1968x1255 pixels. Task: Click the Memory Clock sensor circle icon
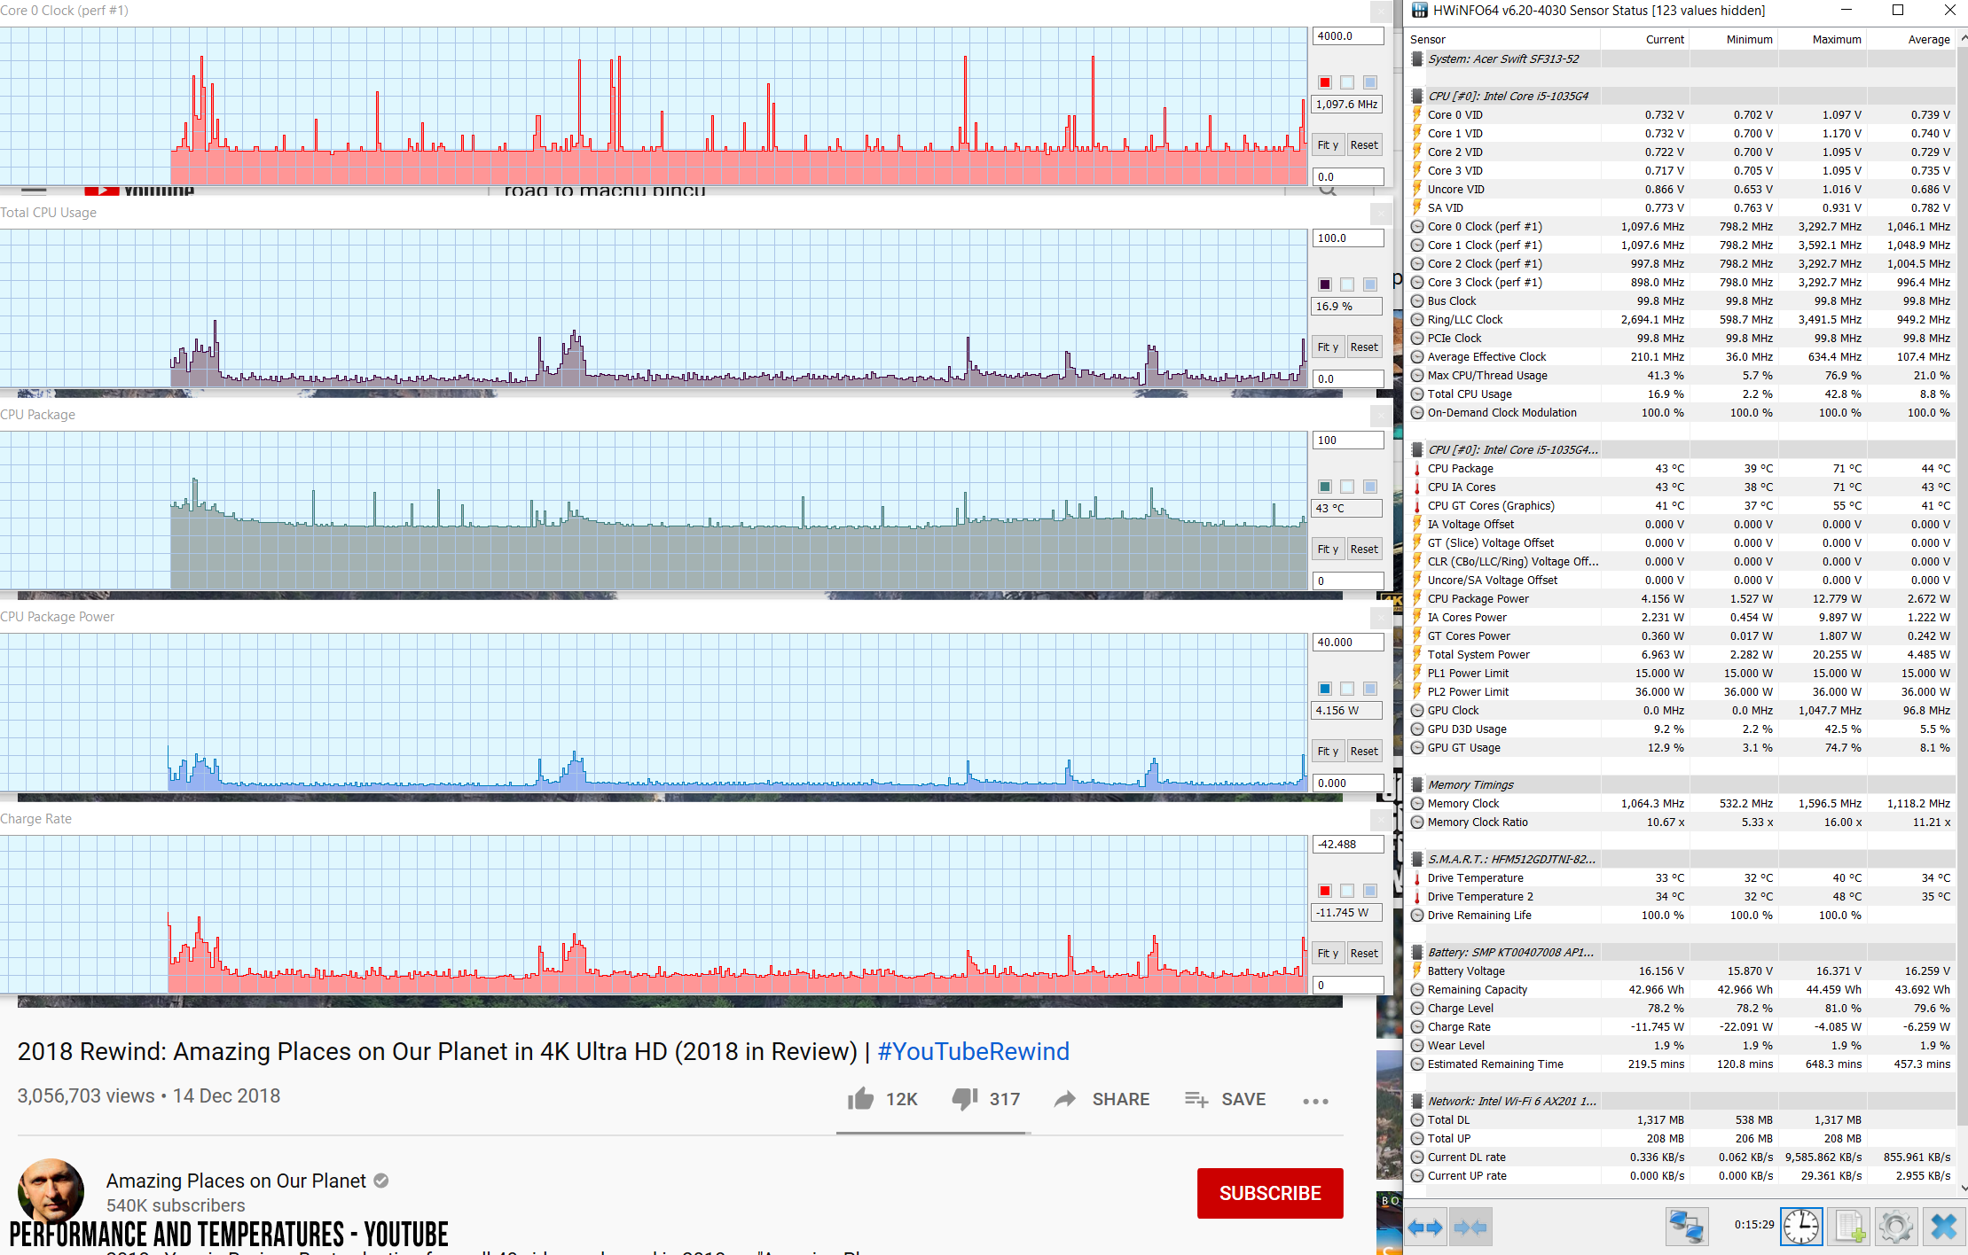(1417, 803)
